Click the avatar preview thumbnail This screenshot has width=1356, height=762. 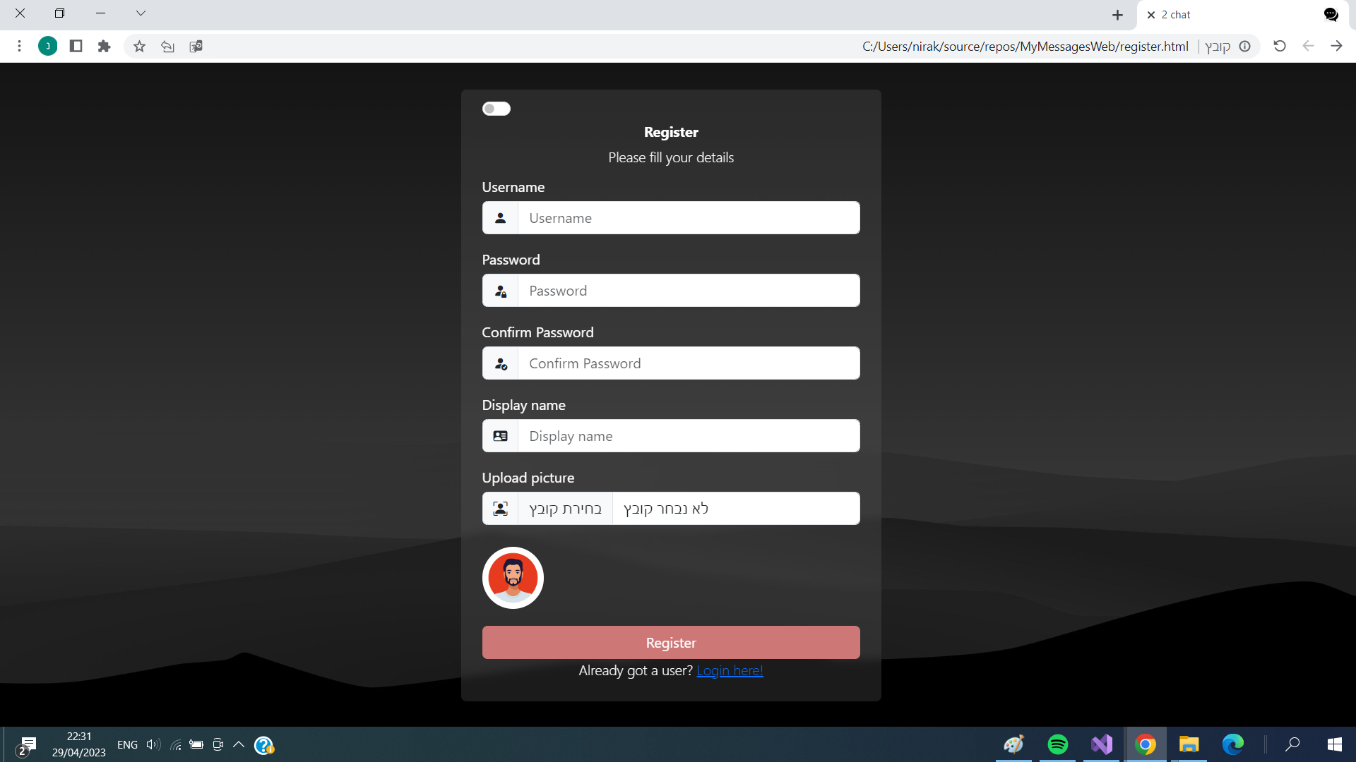[513, 578]
